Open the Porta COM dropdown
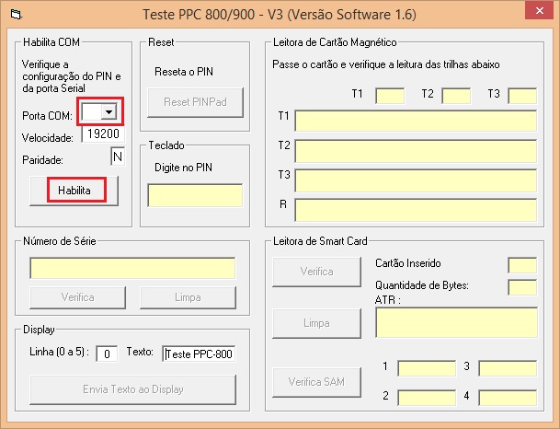This screenshot has height=429, width=560. point(109,111)
